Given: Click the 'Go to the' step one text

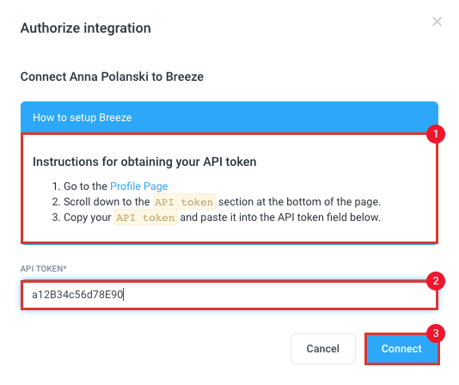Looking at the screenshot, I should 85,186.
